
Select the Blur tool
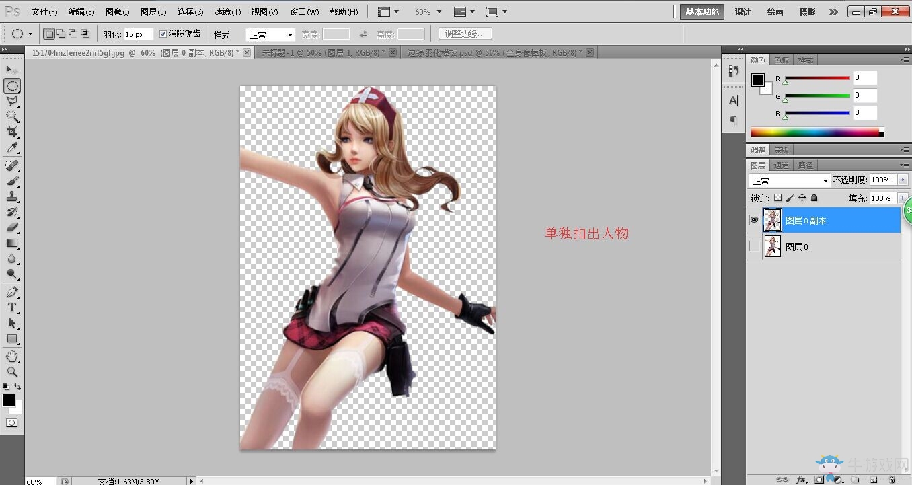[x=12, y=258]
